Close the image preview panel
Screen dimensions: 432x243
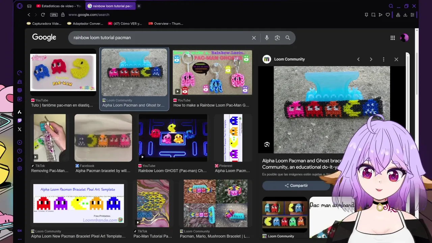tap(396, 59)
